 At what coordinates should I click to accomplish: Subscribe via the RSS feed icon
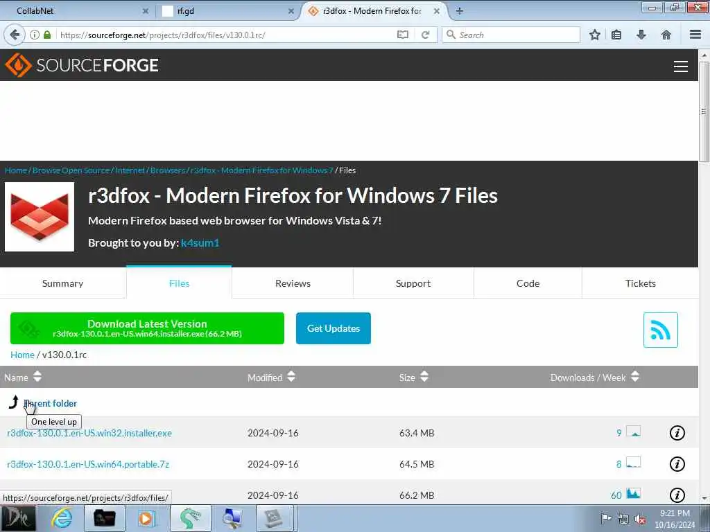660,330
